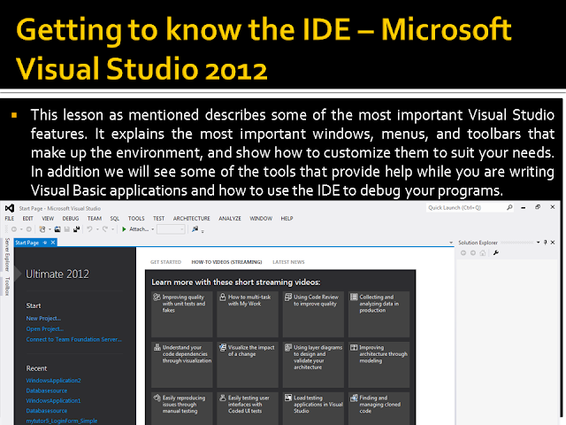Toggle auto-hide pin on Solution Explorer
566x425 pixels.
pyautogui.click(x=546, y=243)
